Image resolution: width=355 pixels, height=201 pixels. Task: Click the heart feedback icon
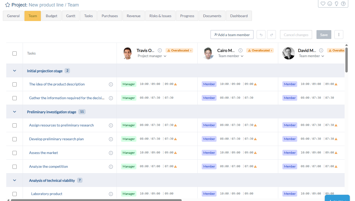[x=323, y=4]
